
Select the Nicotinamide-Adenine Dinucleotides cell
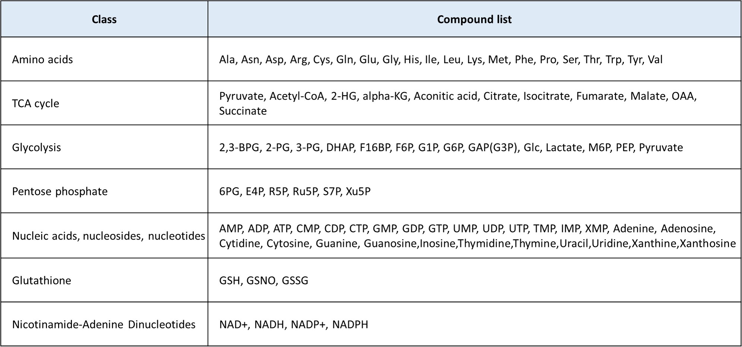pos(104,324)
